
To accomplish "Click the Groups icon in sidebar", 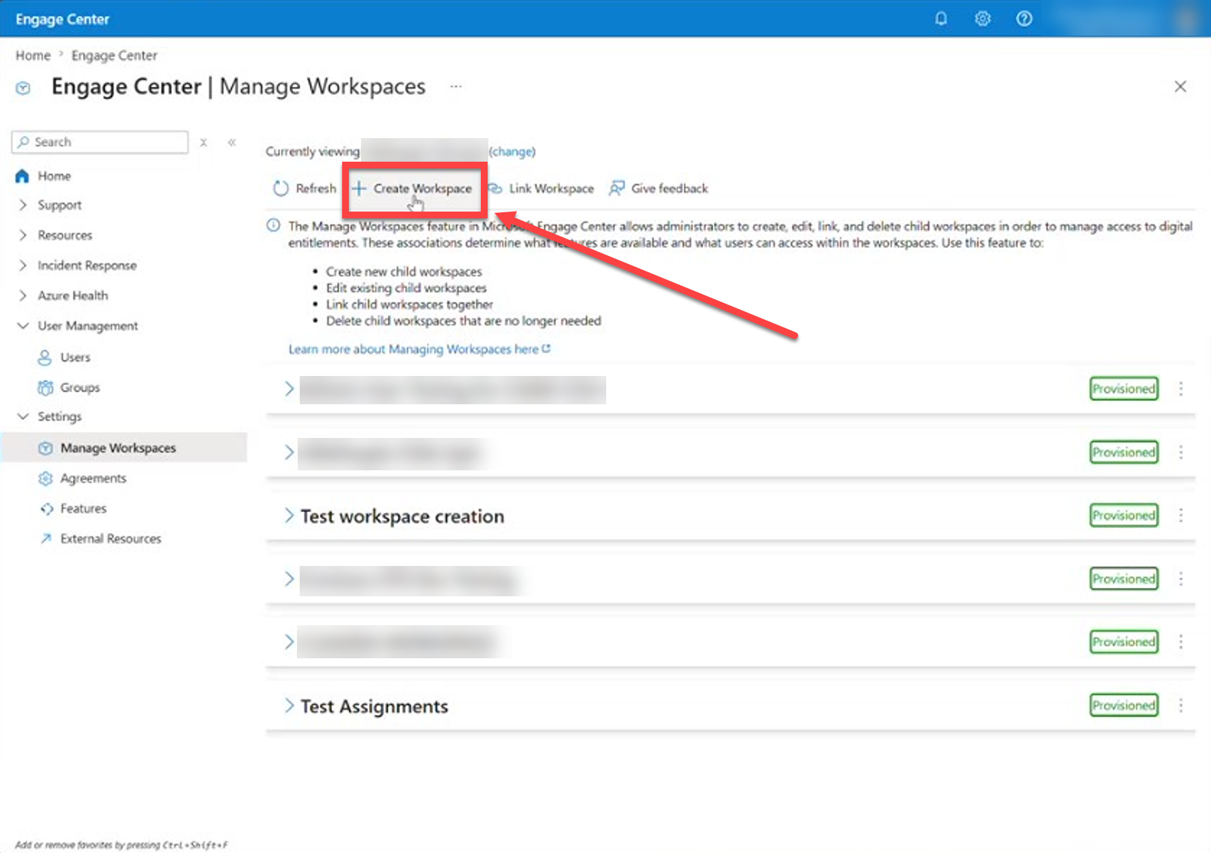I will tap(45, 387).
